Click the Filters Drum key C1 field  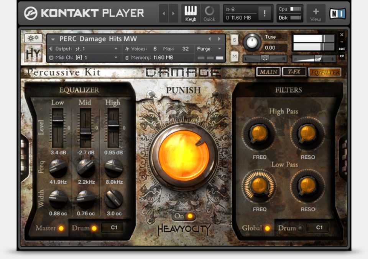(319, 227)
